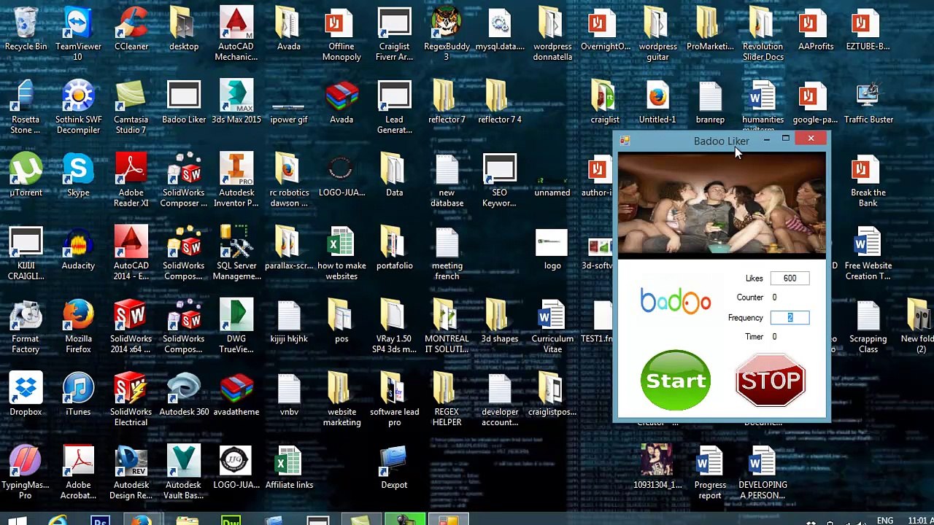
Task: Select the Format Factory desktop icon
Action: (26, 325)
